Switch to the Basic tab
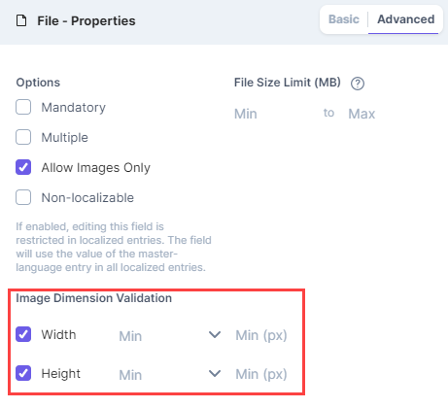 [344, 19]
